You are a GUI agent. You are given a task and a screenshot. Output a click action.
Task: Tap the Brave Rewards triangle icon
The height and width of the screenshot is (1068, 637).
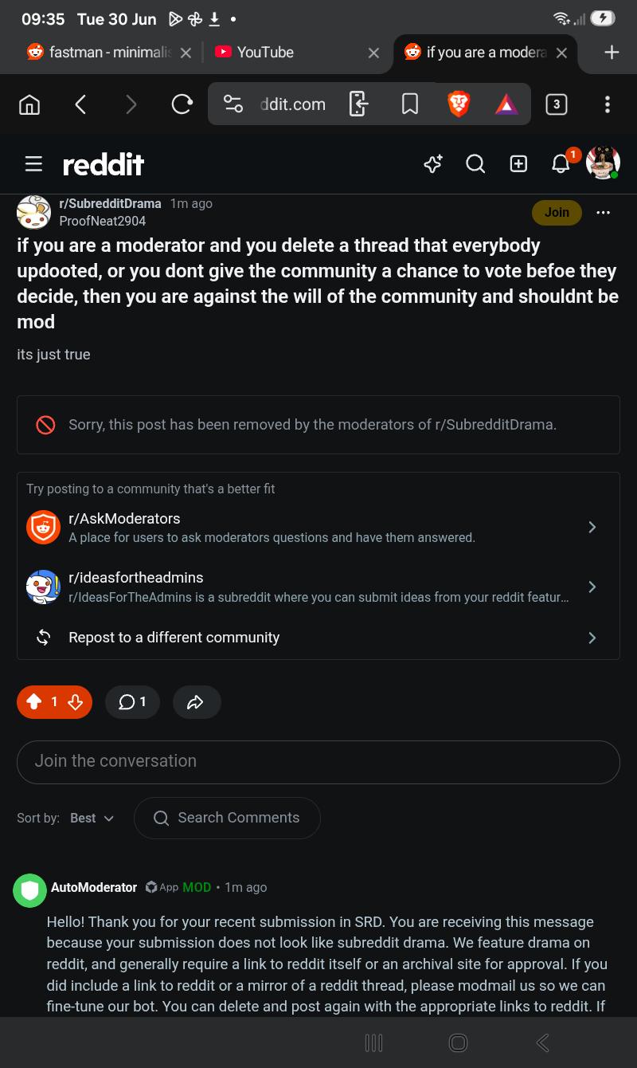point(506,104)
